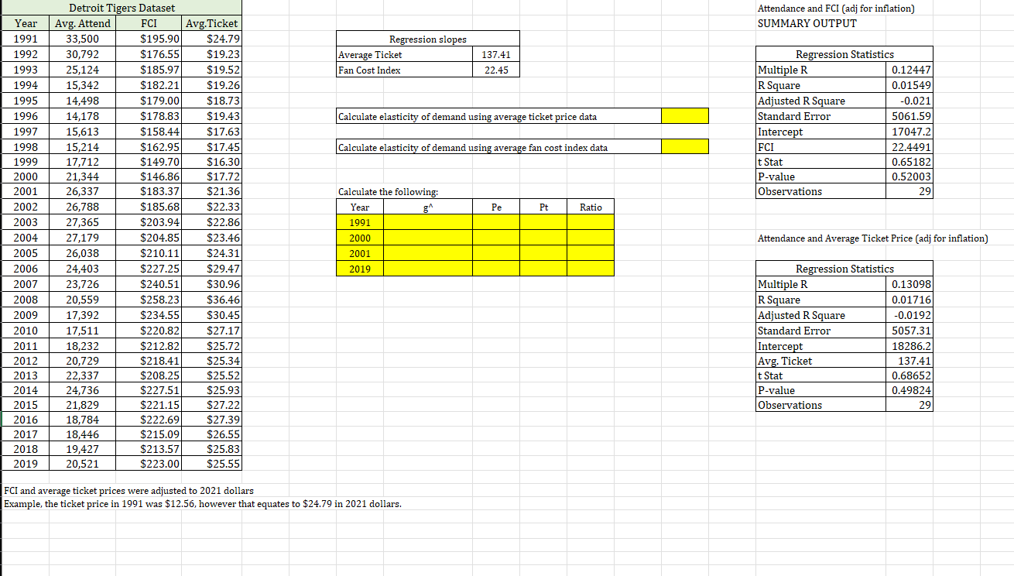
Task: Click the yellow Pe cell for year 2000
Action: pos(498,238)
